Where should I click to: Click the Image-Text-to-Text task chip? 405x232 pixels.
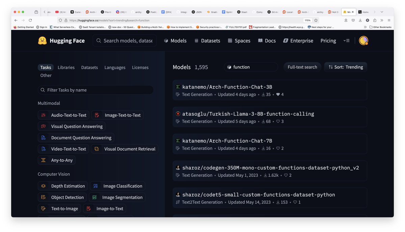[117, 115]
